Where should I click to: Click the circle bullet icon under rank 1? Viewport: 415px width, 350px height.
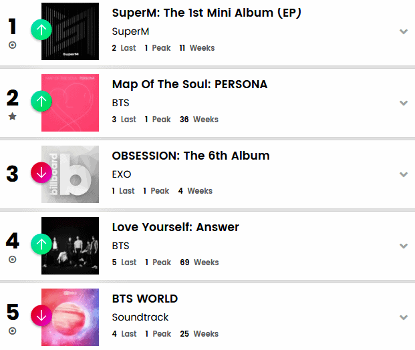[13, 45]
